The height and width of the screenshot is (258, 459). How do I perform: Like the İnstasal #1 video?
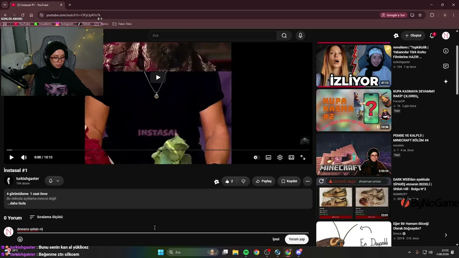(x=229, y=181)
